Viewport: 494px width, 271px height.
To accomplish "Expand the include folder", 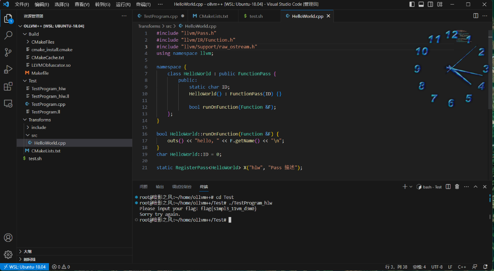I will 39,127.
